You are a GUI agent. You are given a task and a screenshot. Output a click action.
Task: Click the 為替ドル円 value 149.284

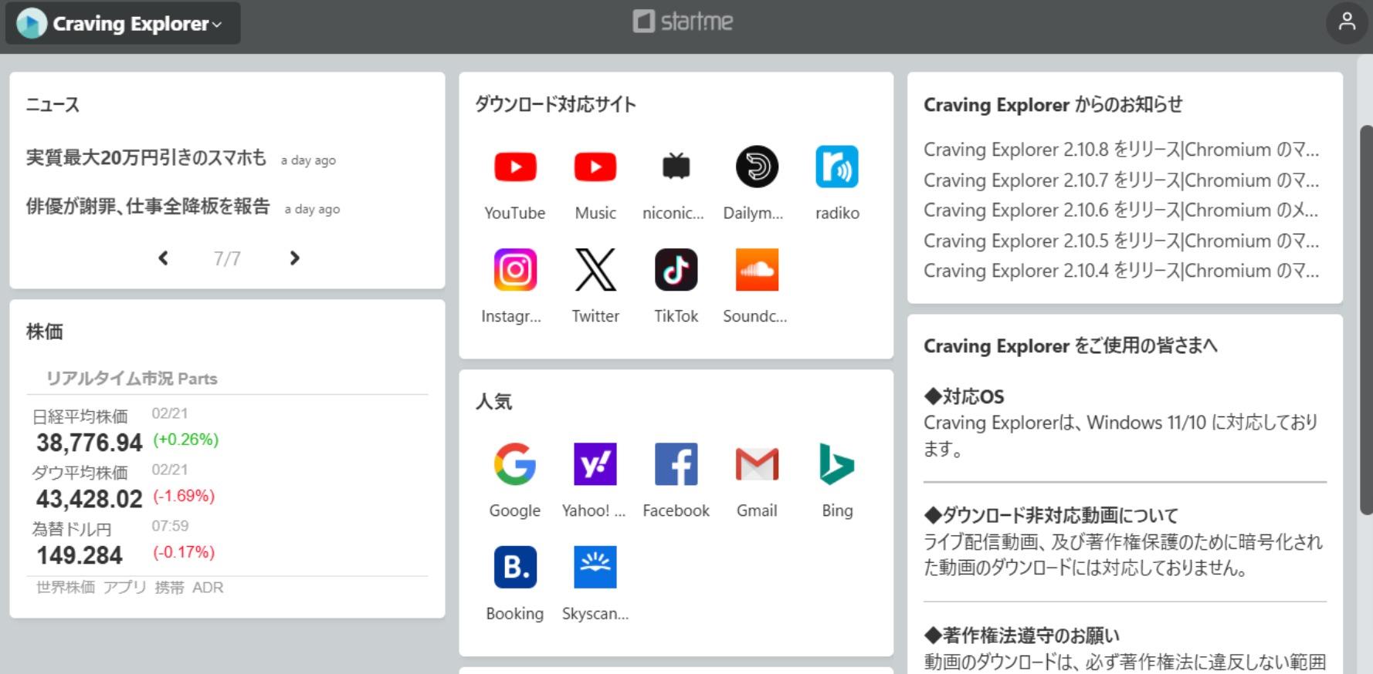(x=80, y=555)
